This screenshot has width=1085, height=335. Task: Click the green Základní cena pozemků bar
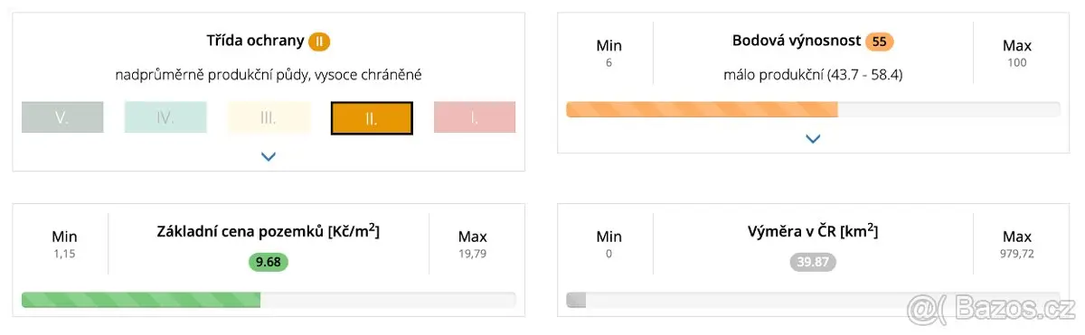141,300
